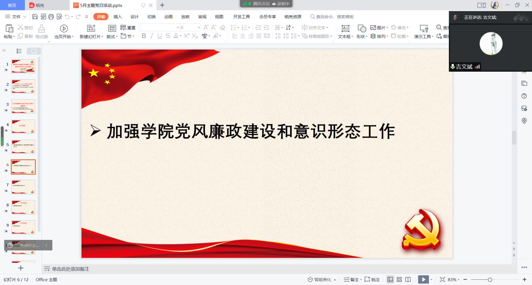This screenshot has width=532, height=285.
Task: Click the 批注 comment button
Action: pyautogui.click(x=372, y=279)
